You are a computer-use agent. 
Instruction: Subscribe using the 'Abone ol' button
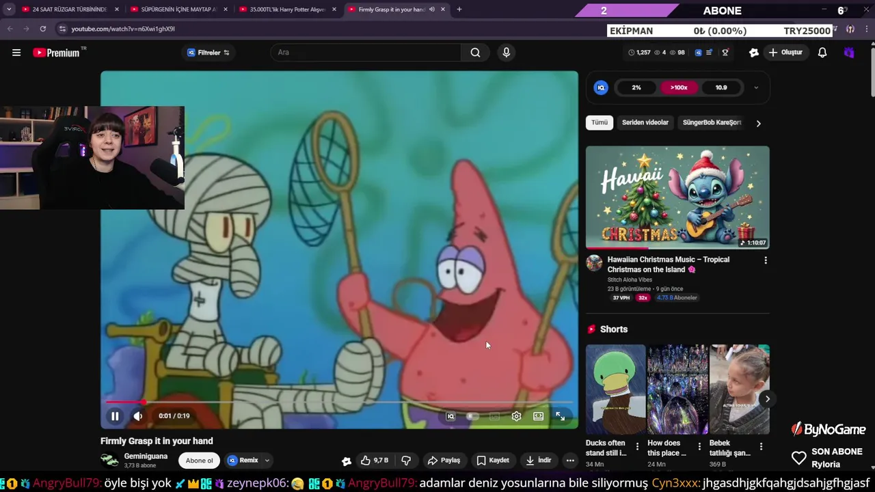point(200,461)
